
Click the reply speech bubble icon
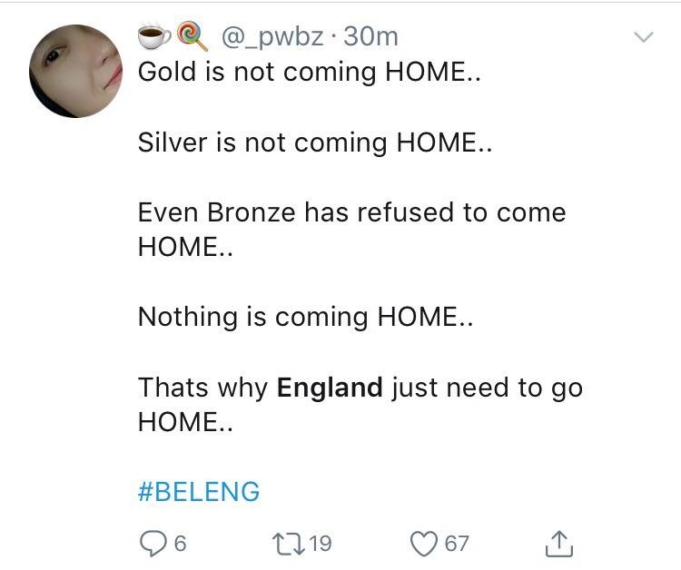tap(151, 543)
